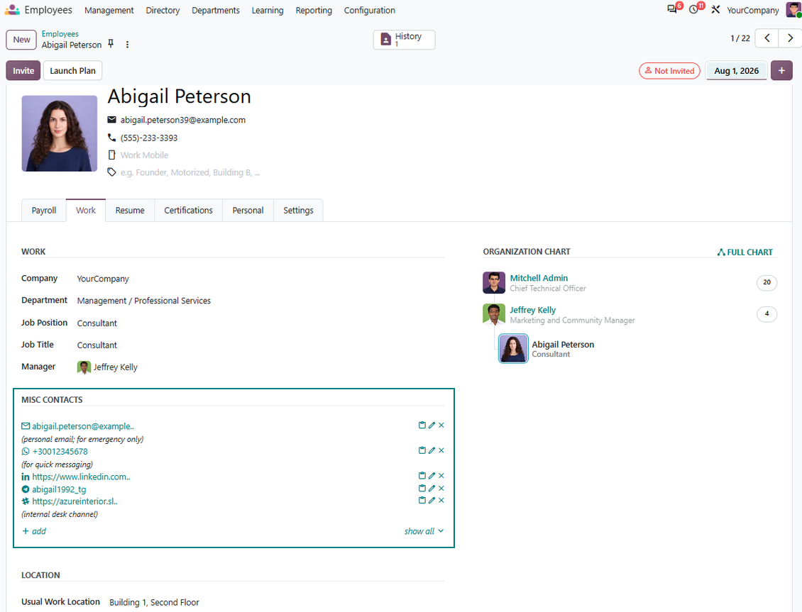Edit the WhatsApp contact entry
Image resolution: width=802 pixels, height=612 pixels.
coord(432,450)
